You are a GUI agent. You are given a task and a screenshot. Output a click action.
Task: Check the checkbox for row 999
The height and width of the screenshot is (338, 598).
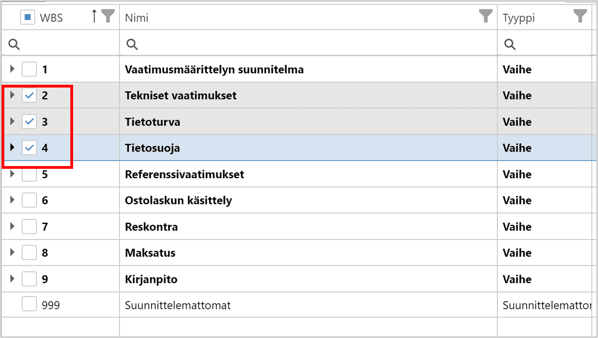29,304
